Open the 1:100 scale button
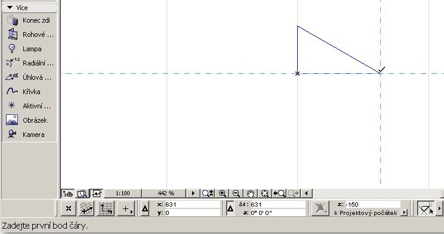Viewport: 444px width, 234px height. [x=123, y=194]
